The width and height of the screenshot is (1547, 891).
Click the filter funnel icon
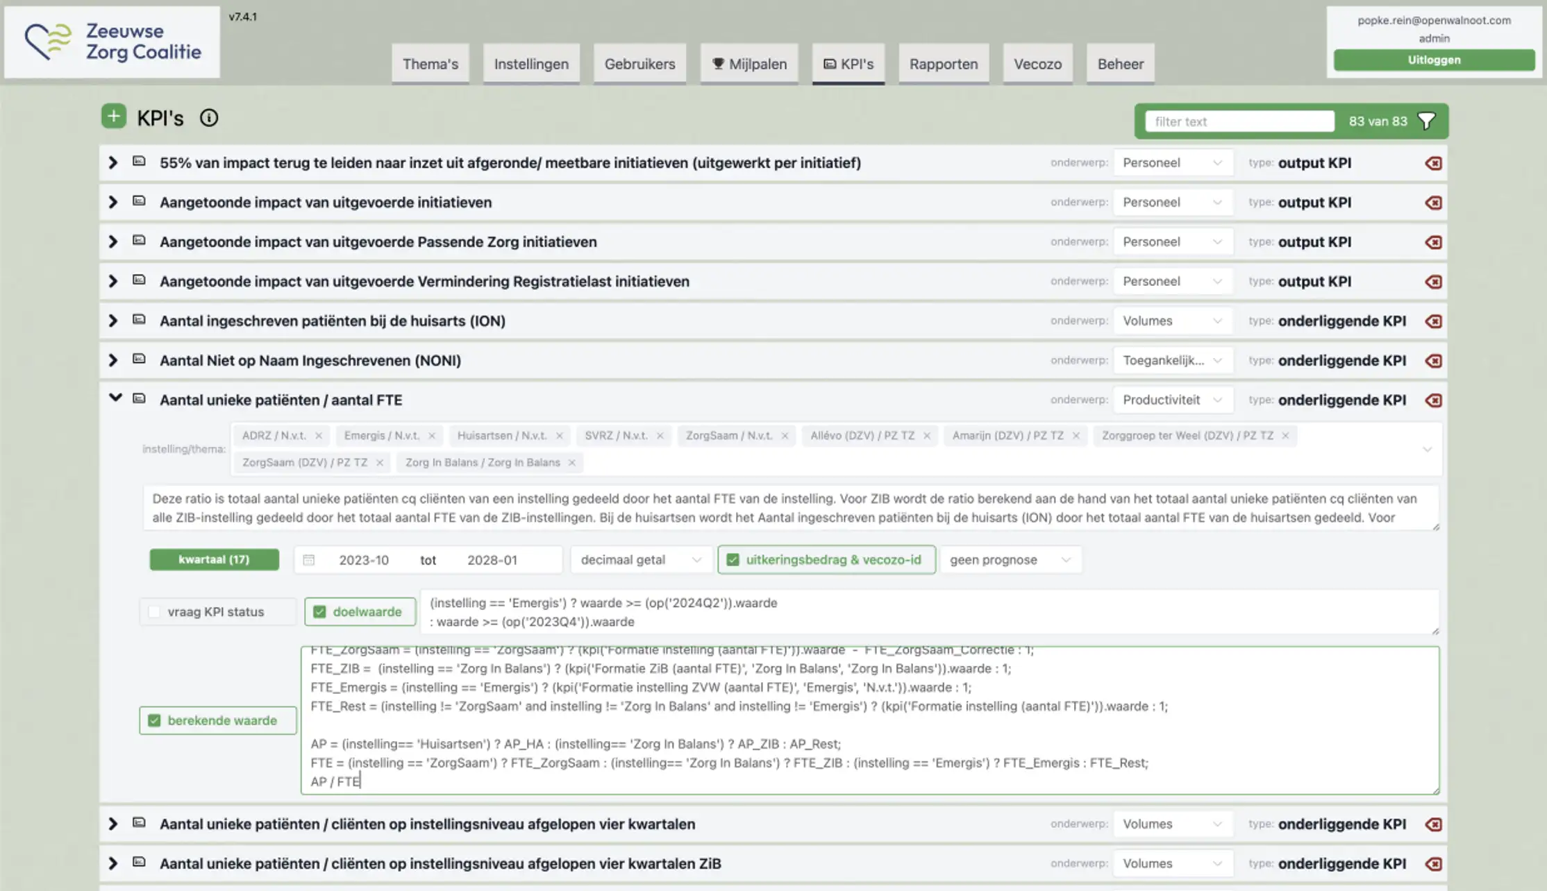[1426, 121]
